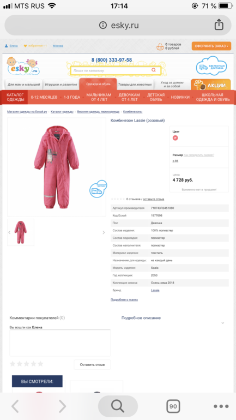Click the ОФОРМИТЬ ЗАКАЗ button
The image size is (236, 420).
pos(211,46)
